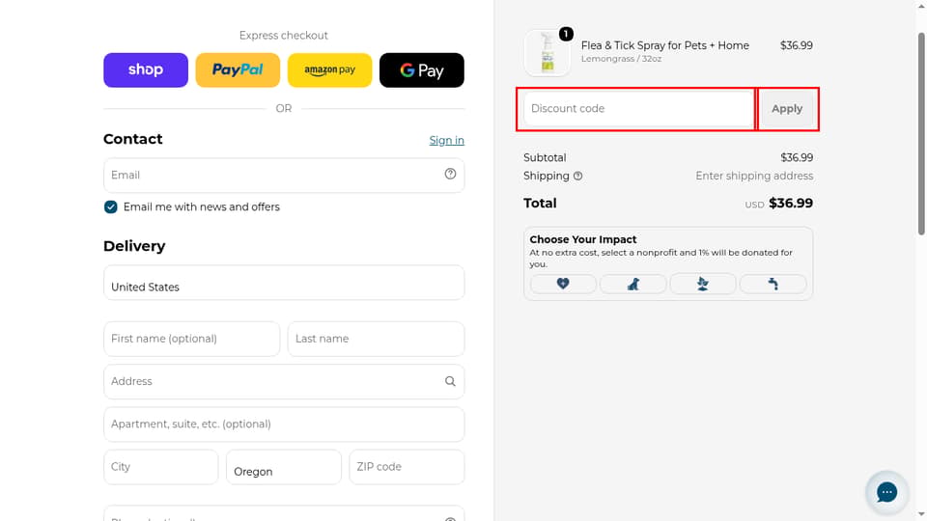The height and width of the screenshot is (521, 927).
Task: Focus the Address field
Action: pos(284,381)
